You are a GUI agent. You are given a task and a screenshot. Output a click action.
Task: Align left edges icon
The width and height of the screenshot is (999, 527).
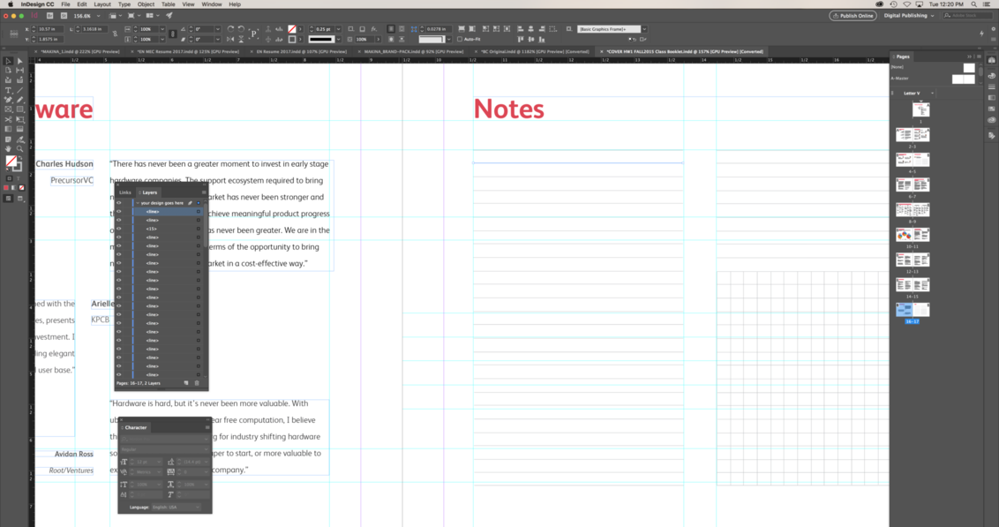coord(521,29)
